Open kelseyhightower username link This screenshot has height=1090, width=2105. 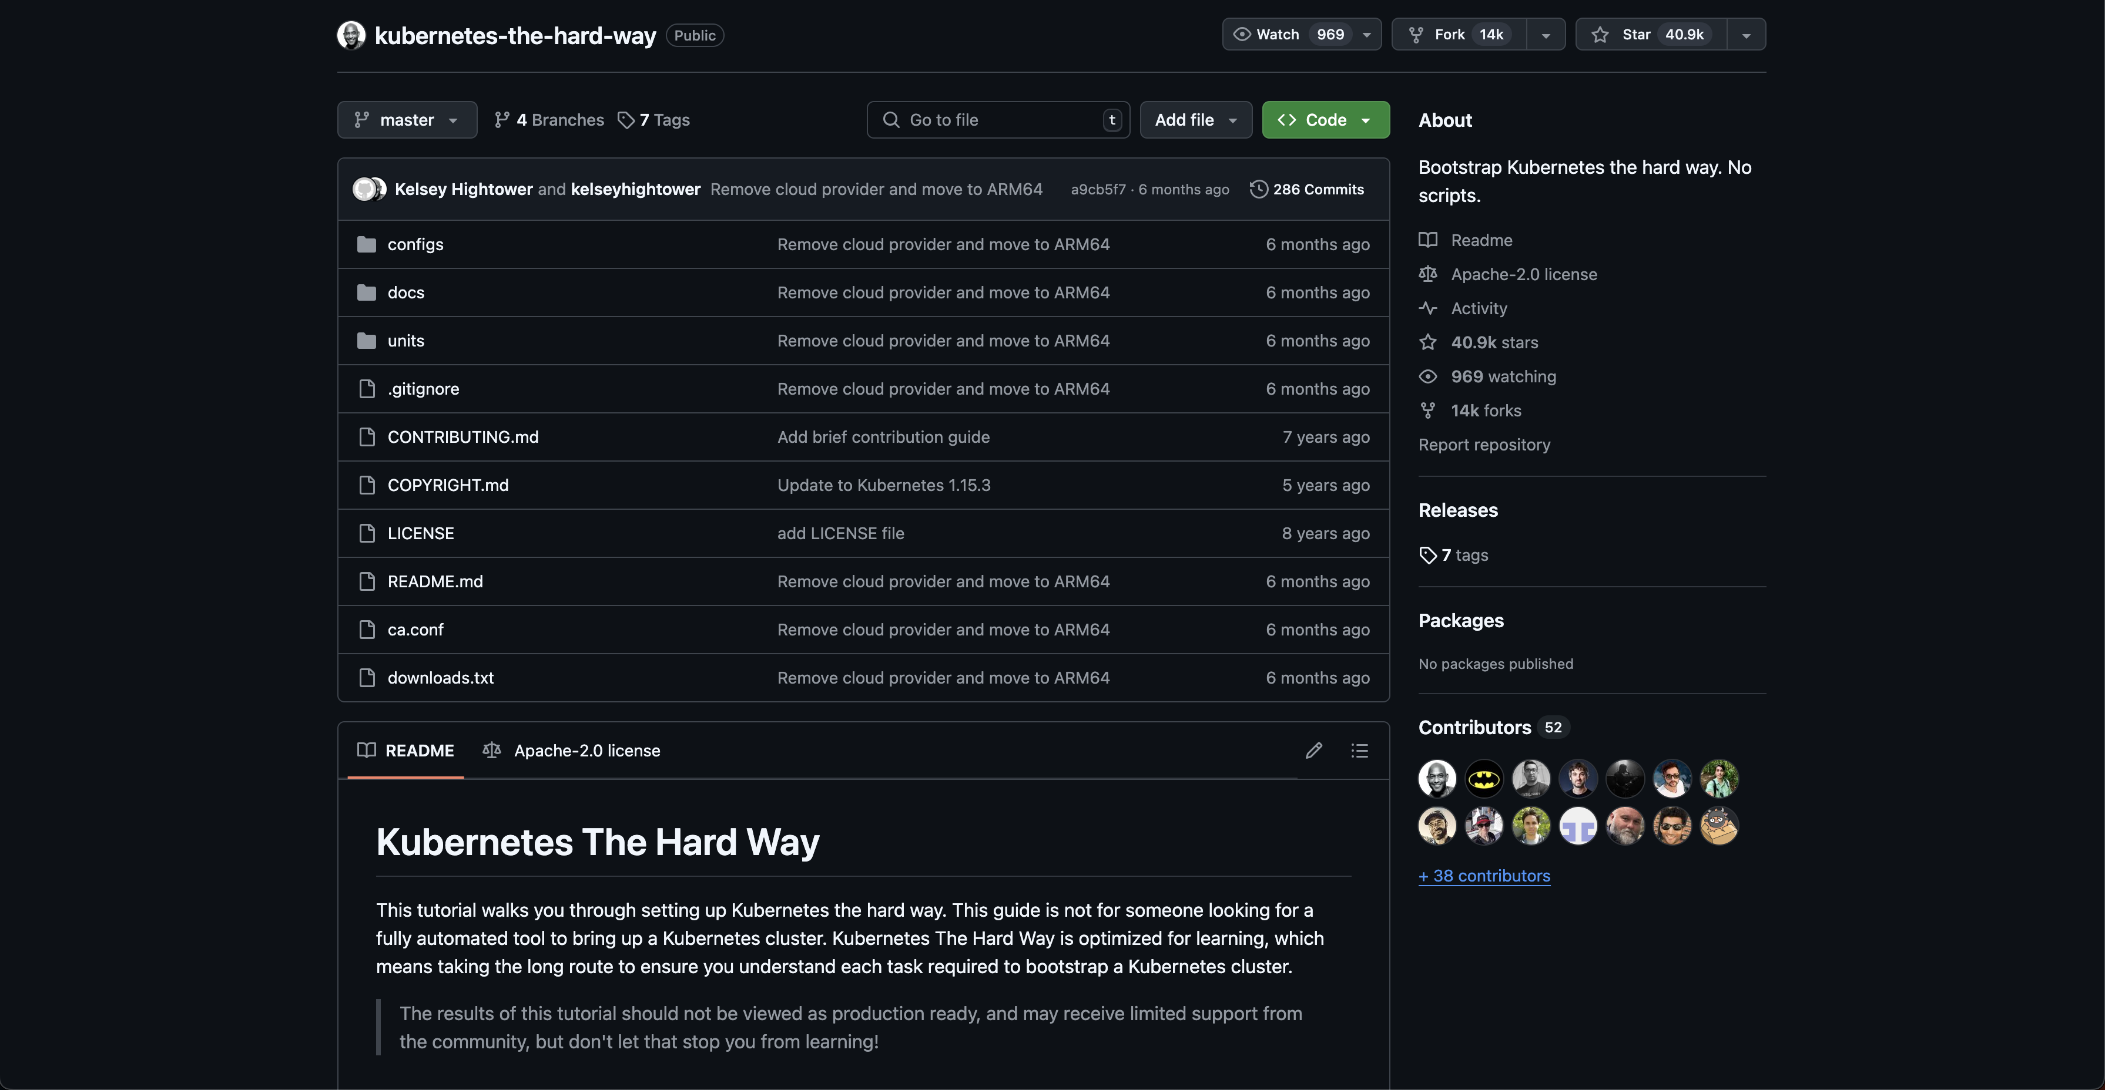tap(635, 190)
